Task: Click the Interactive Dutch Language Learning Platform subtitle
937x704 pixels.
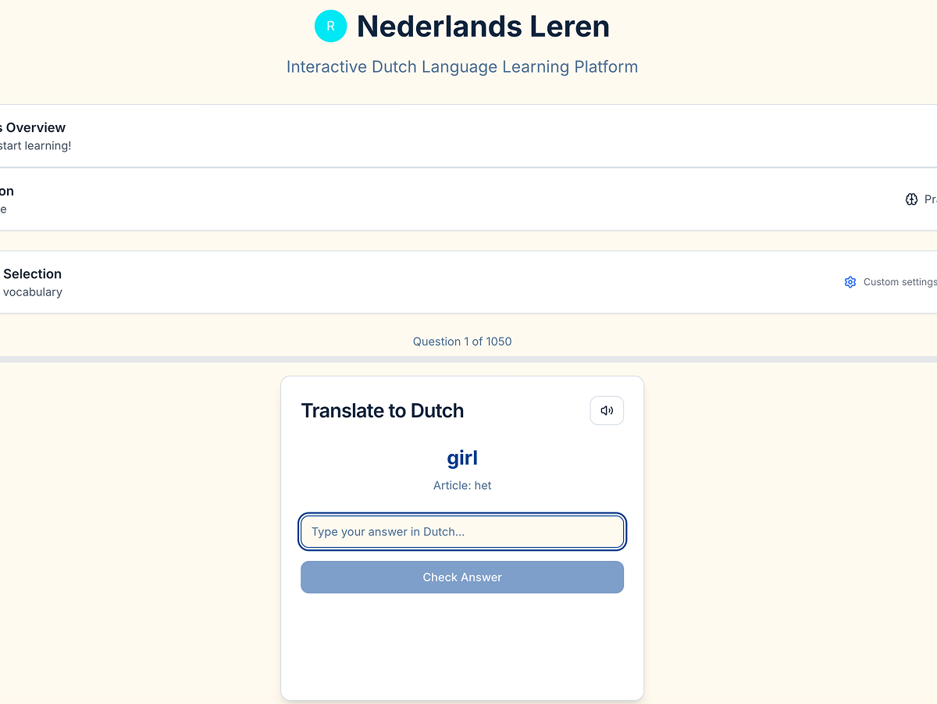Action: coord(462,66)
